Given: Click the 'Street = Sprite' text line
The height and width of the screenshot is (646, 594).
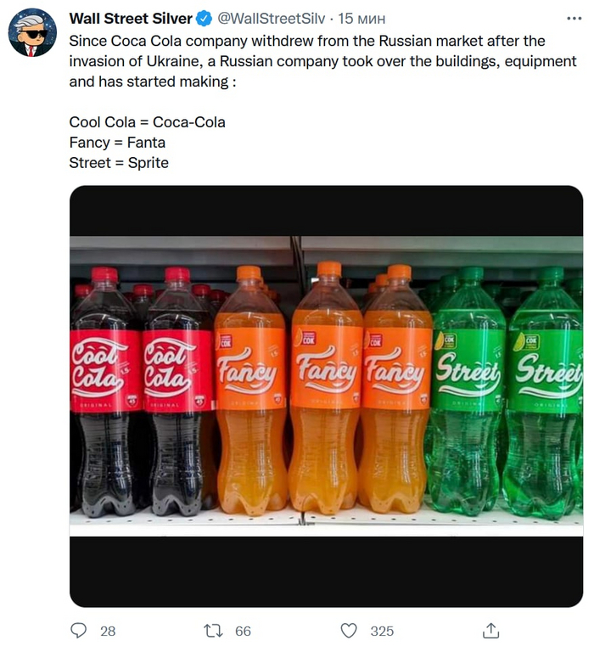Looking at the screenshot, I should 119,163.
